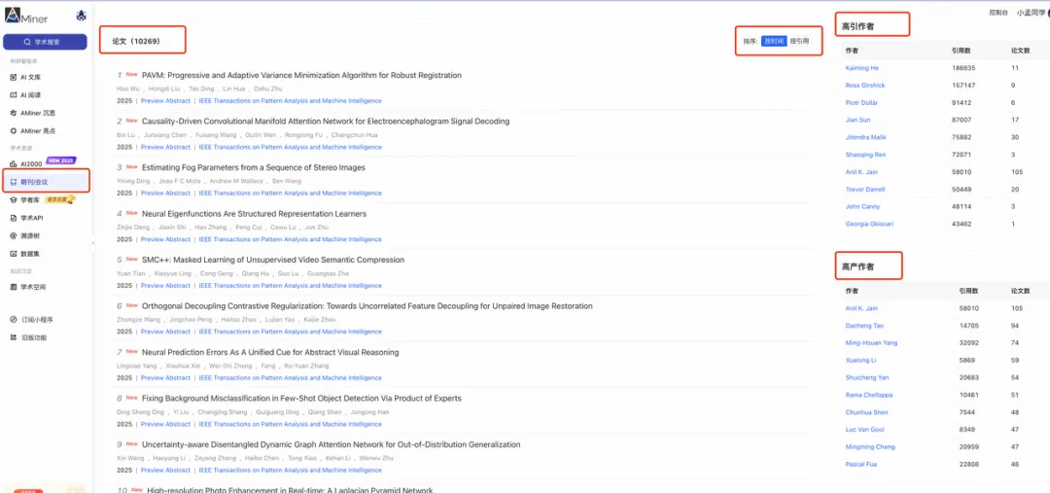The width and height of the screenshot is (1050, 493).
Task: Open Kaiming He author profile
Action: (861, 68)
